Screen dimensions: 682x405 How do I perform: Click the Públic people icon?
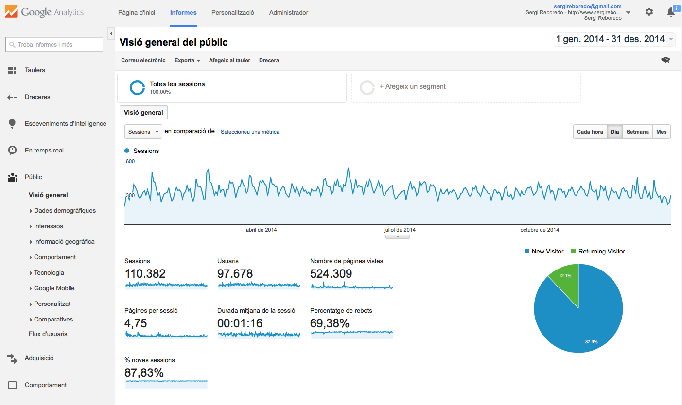tap(12, 177)
